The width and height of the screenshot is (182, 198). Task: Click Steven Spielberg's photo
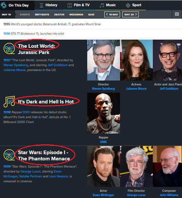[104, 60]
